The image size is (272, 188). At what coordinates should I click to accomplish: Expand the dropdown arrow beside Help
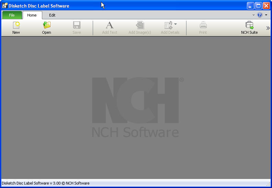click(x=266, y=15)
